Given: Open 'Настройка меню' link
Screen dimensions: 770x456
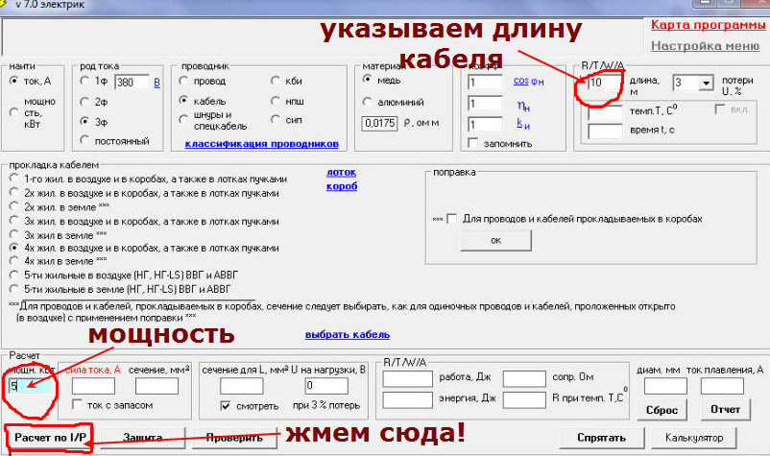Looking at the screenshot, I should tap(705, 46).
